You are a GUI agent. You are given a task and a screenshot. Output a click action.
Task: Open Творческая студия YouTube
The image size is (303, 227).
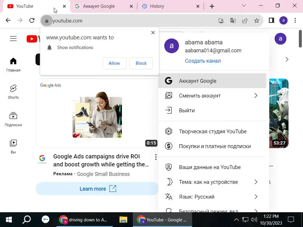click(x=212, y=131)
